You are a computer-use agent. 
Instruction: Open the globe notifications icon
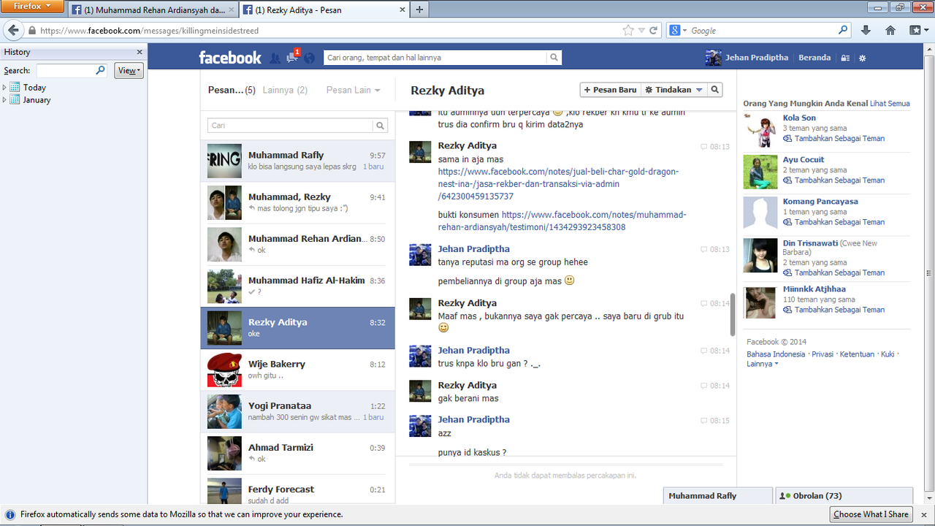click(310, 58)
